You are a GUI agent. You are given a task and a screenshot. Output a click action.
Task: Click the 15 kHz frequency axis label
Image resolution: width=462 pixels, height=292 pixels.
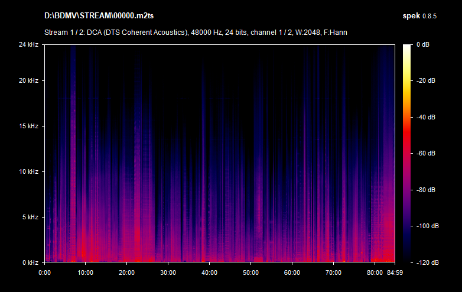coord(28,126)
